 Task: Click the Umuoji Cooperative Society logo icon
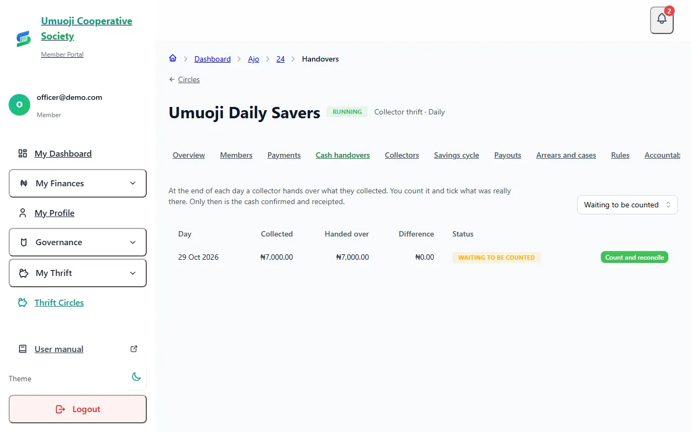tap(24, 38)
